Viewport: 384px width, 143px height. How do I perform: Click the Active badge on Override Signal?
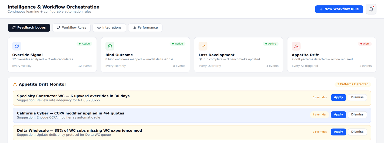pyautogui.click(x=84, y=44)
